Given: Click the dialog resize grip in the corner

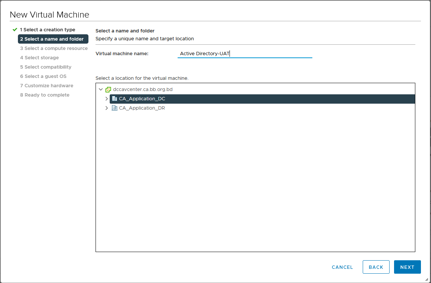Looking at the screenshot, I should (x=427, y=279).
